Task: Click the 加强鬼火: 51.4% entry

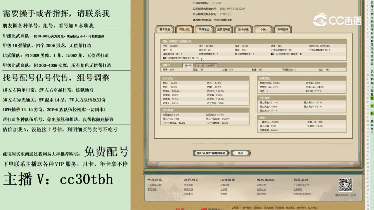Action: [215, 115]
